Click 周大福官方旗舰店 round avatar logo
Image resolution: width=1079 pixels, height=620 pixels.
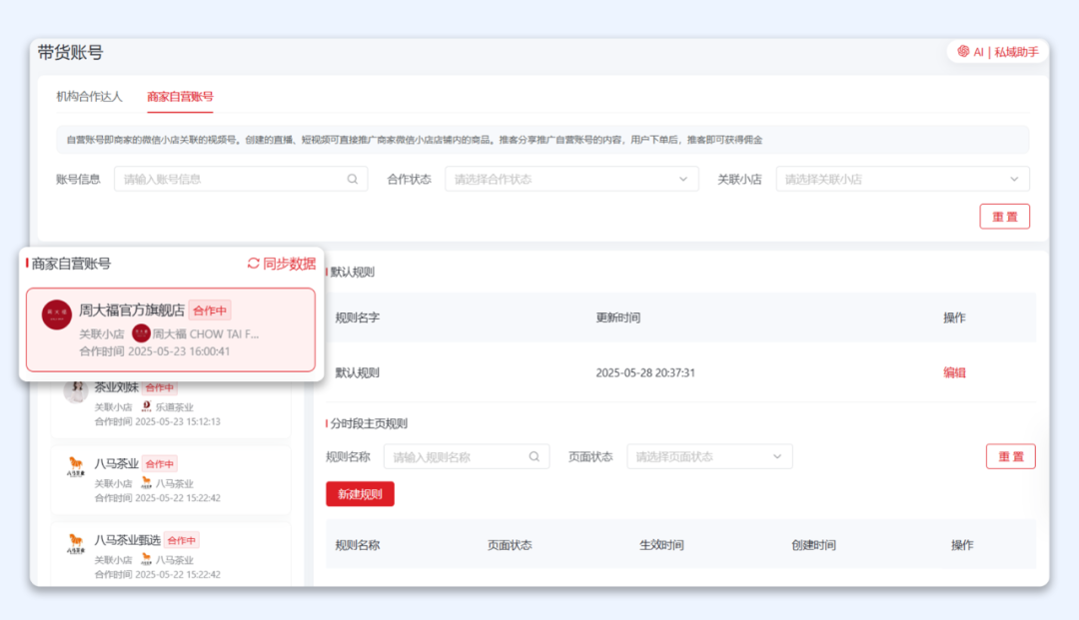[x=56, y=314]
